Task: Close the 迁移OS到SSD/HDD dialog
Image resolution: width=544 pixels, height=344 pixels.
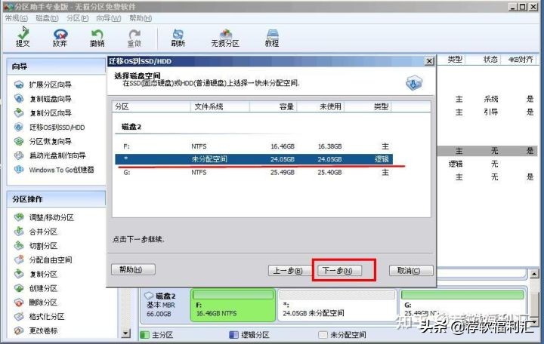Action: click(429, 61)
